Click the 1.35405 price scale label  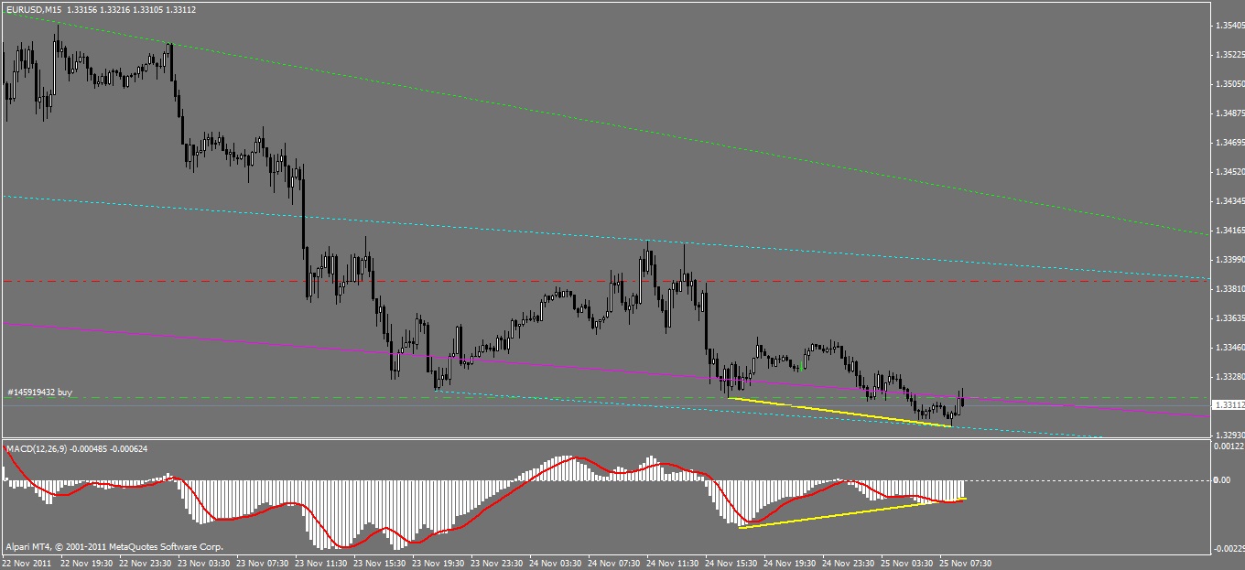(1228, 26)
